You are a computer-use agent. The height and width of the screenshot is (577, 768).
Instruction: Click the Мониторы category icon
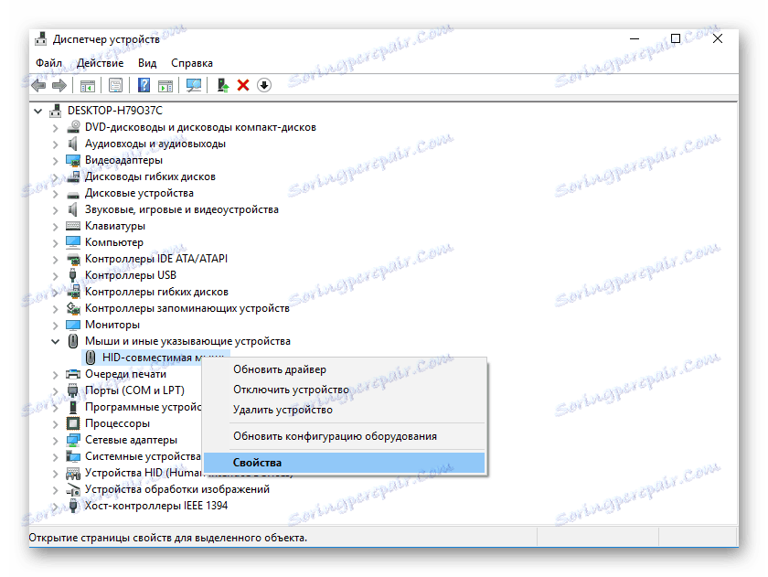73,325
